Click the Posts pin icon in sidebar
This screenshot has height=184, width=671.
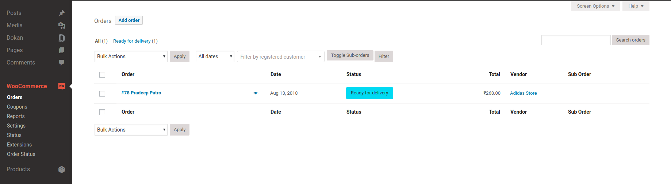coord(62,13)
